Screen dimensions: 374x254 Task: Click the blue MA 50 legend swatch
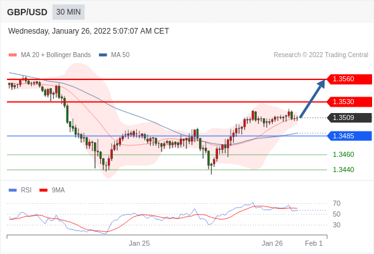[x=103, y=55]
